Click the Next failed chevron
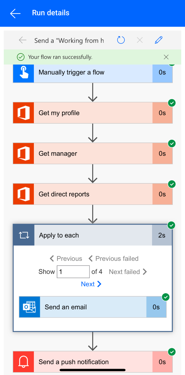The height and width of the screenshot is (375, 185). click(128, 271)
